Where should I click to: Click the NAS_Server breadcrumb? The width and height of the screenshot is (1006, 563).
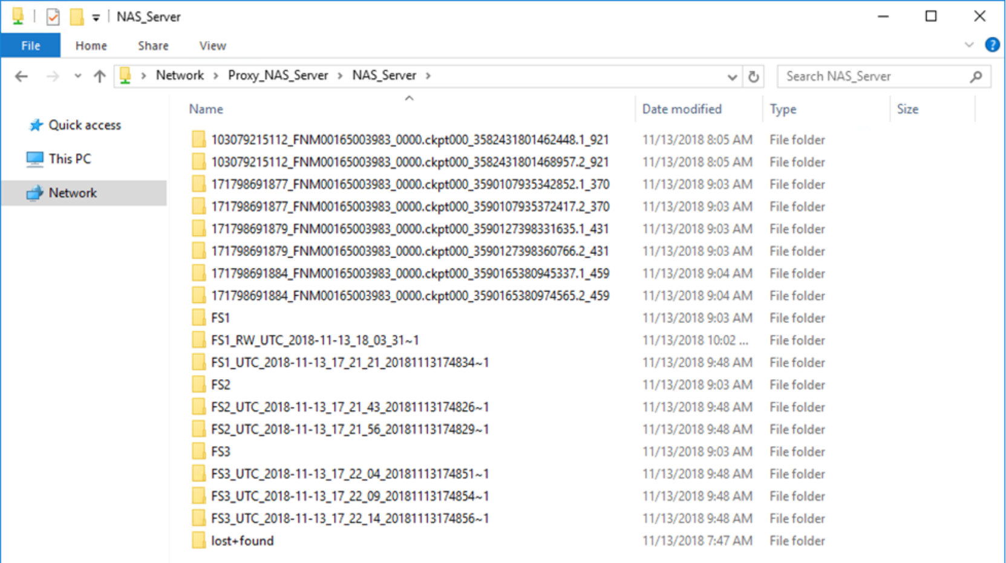point(384,76)
